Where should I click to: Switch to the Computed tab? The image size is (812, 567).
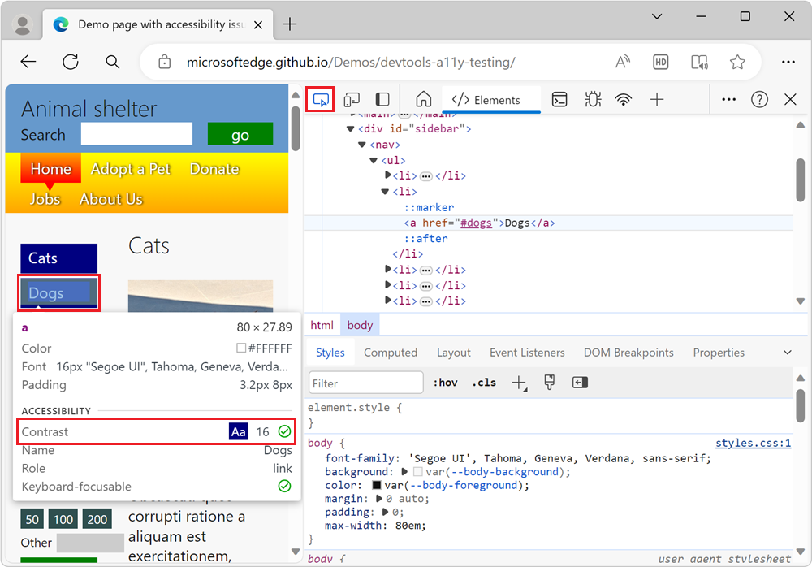click(x=391, y=352)
